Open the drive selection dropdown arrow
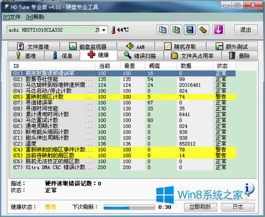Viewport: 265px width, 217px height. click(x=104, y=30)
